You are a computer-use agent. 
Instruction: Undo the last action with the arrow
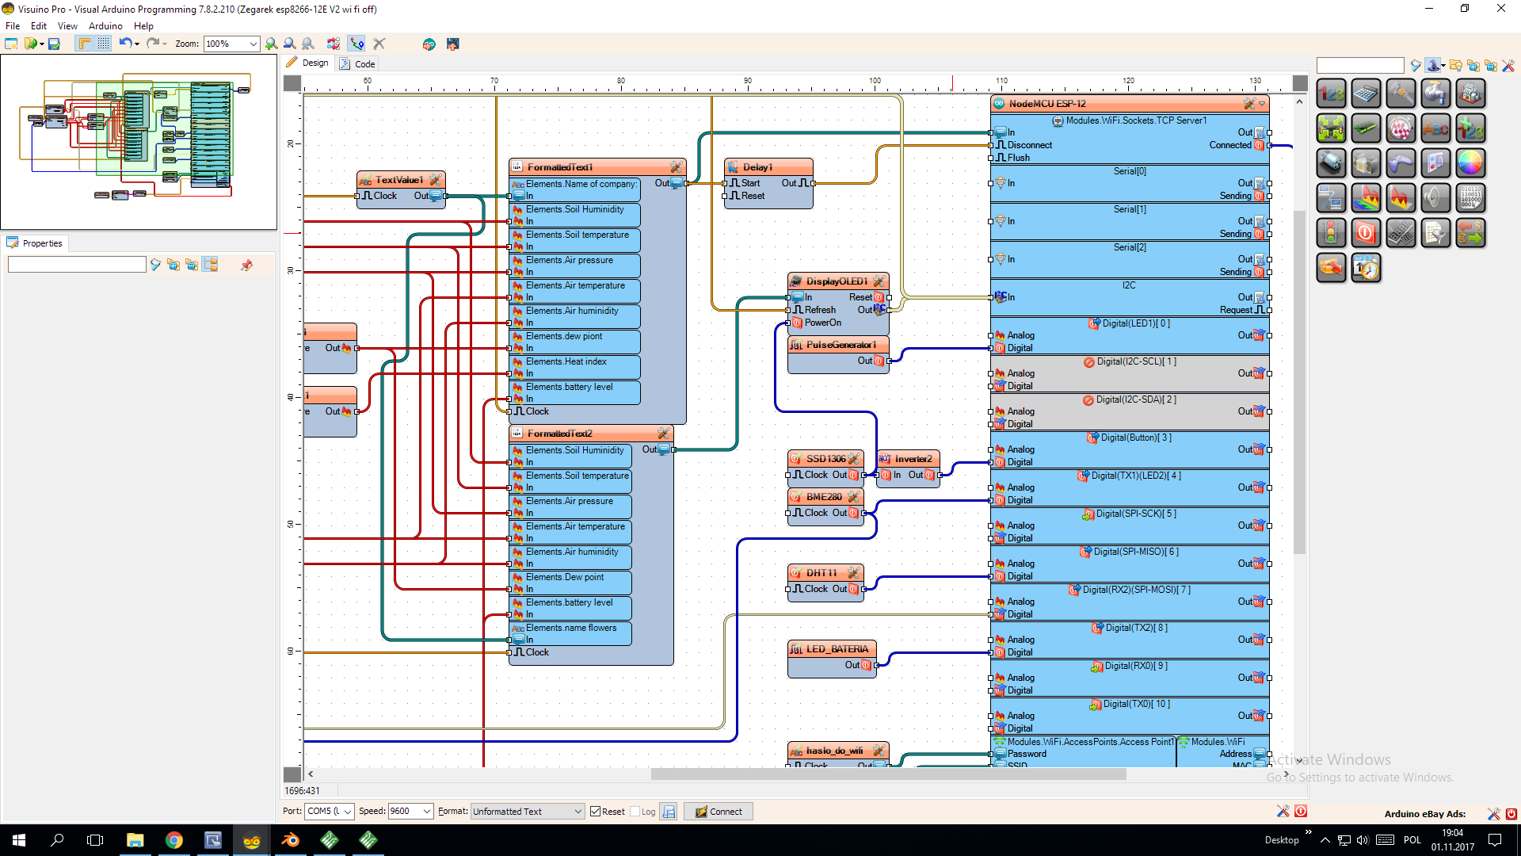[x=125, y=44]
